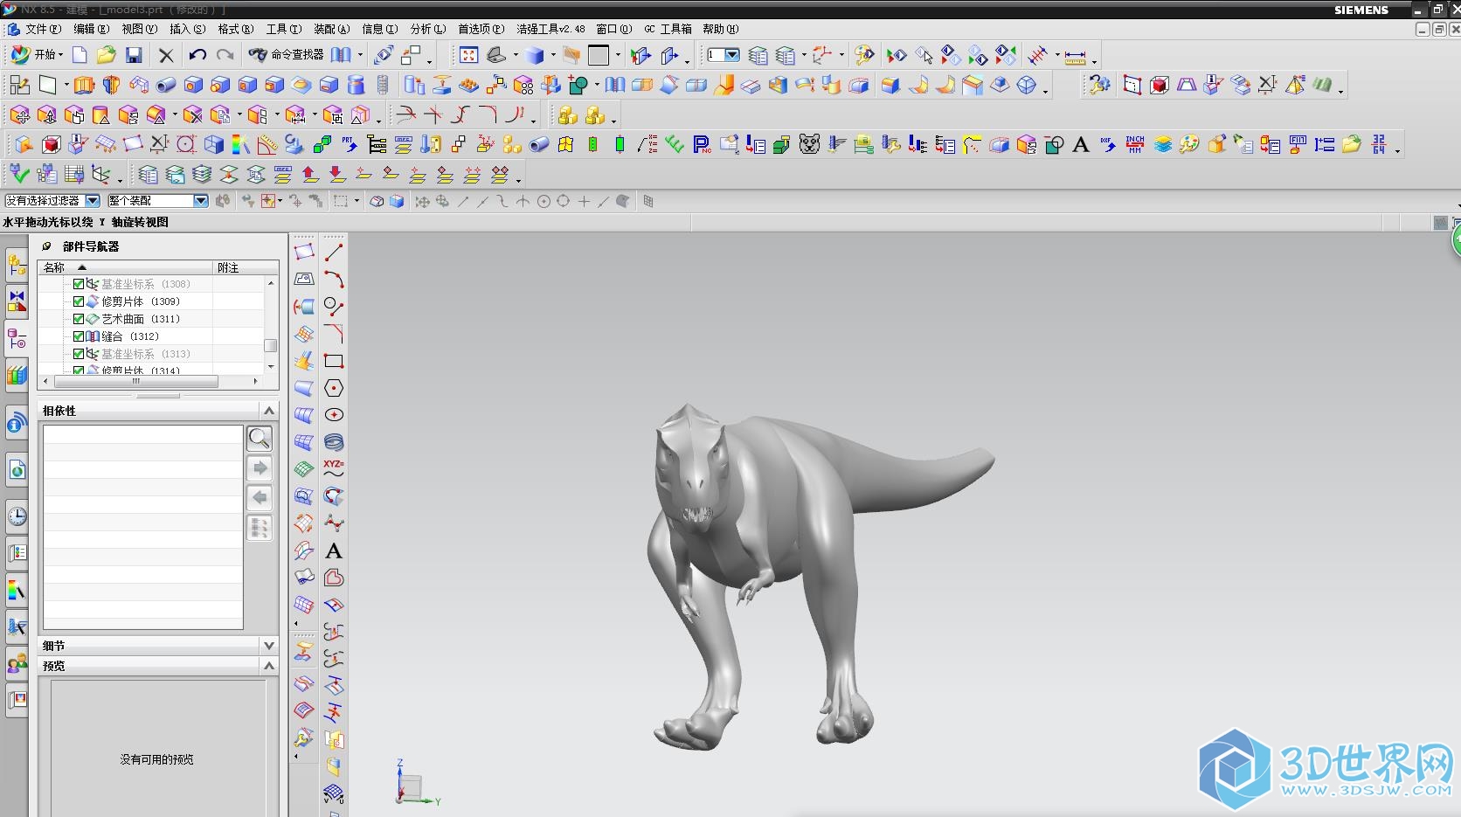
Task: Click the Save (floppy disk) icon
Action: (x=134, y=55)
